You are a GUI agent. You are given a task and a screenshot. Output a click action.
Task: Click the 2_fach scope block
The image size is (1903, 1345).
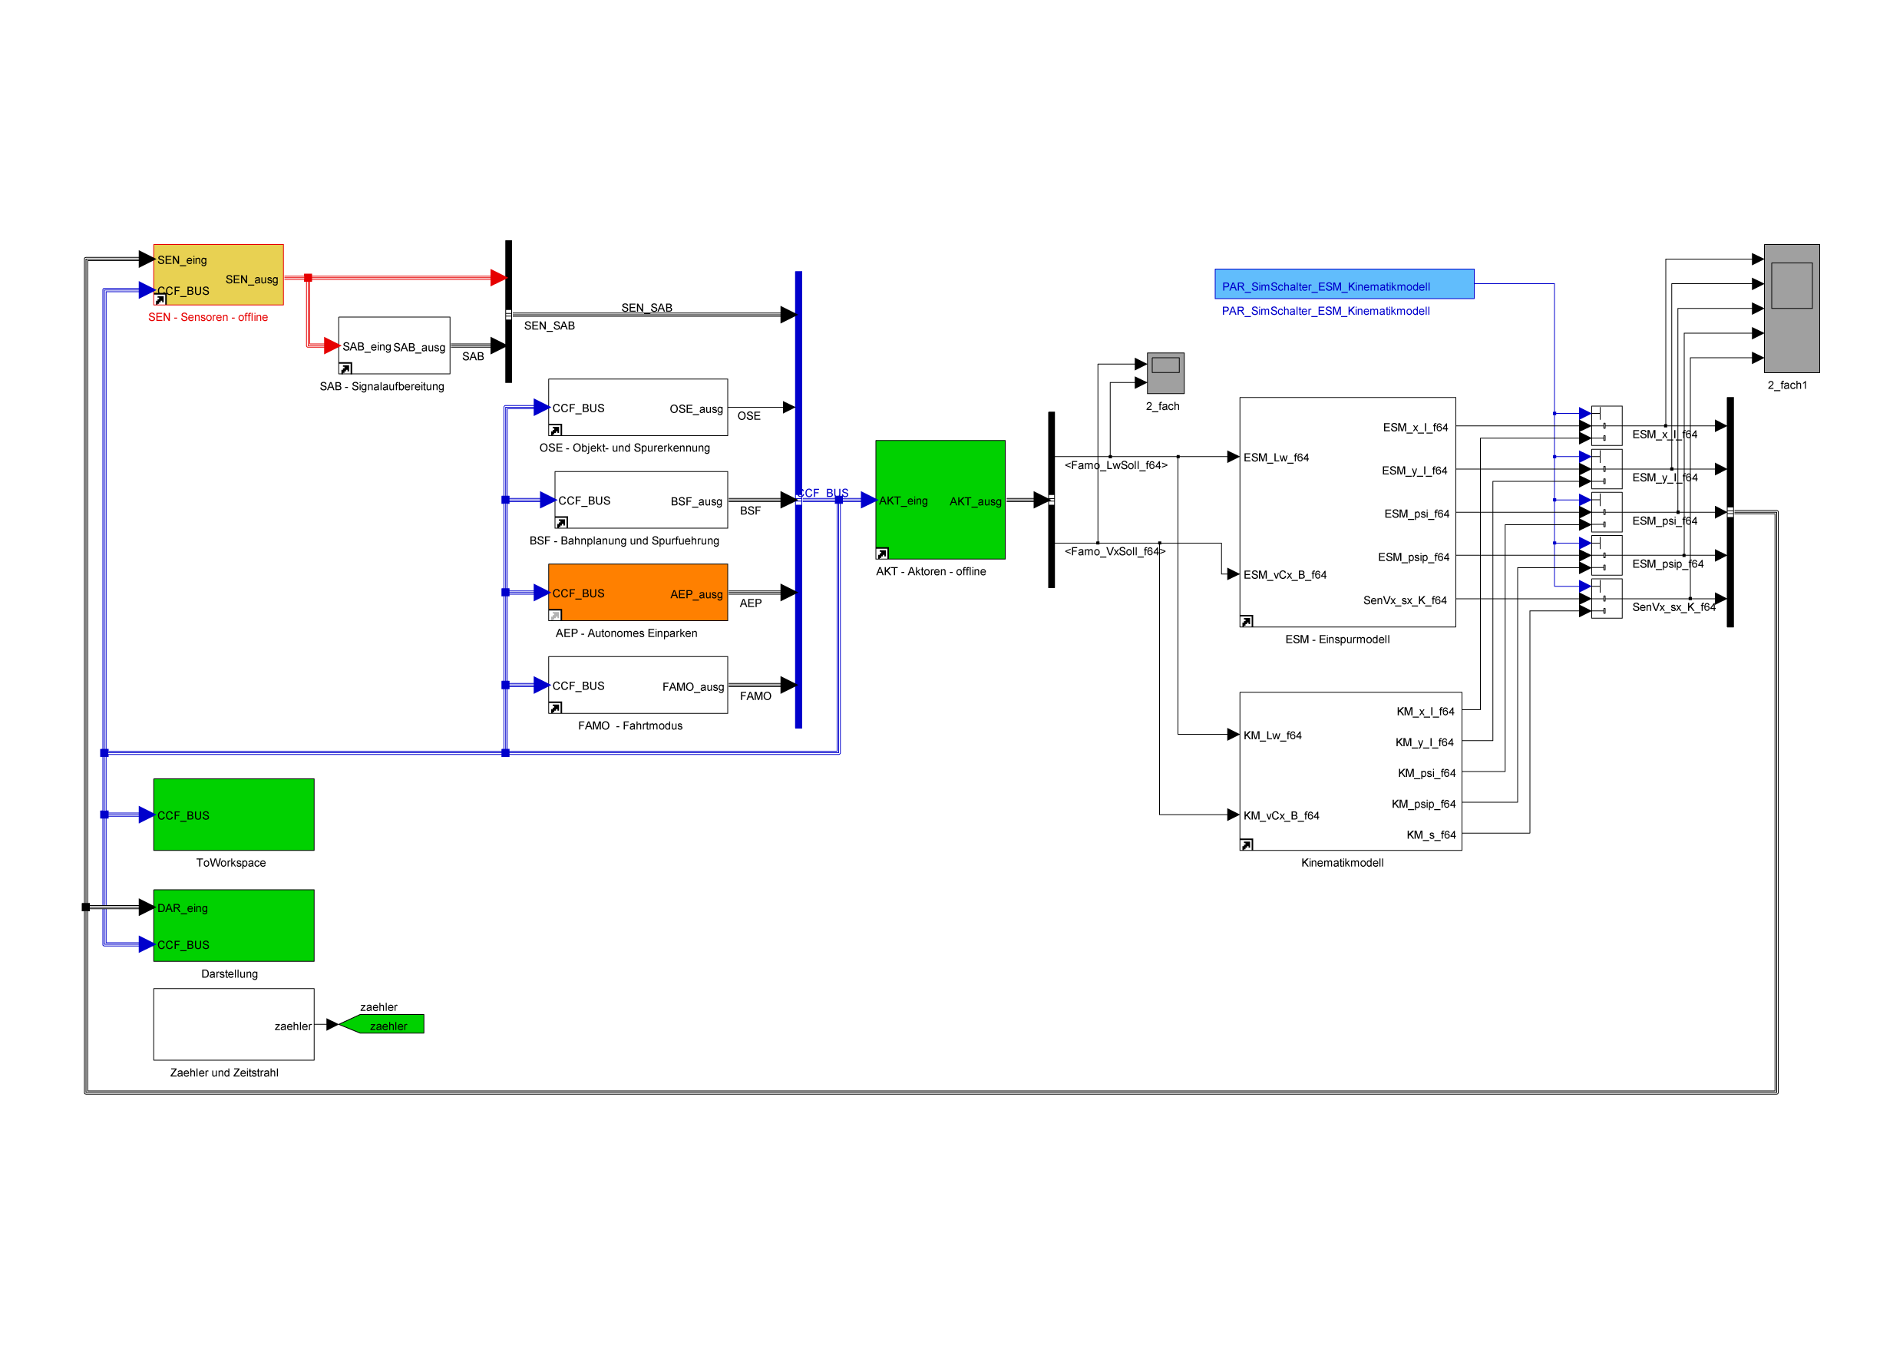[1165, 373]
